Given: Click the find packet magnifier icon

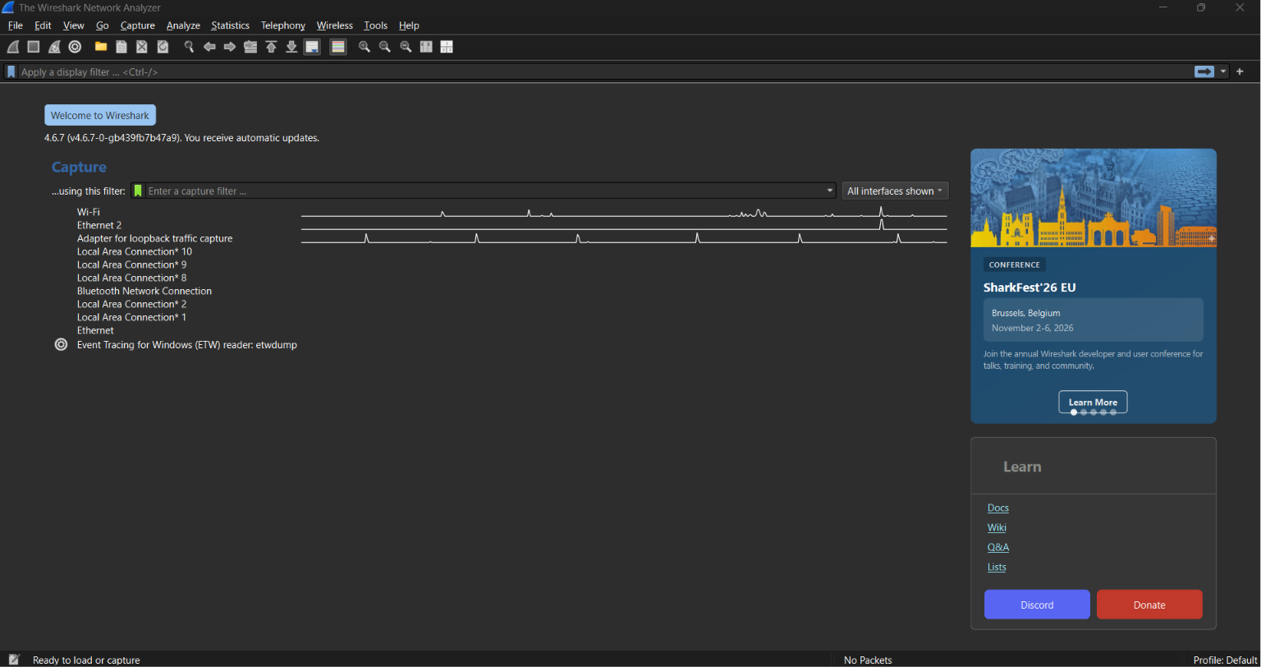Looking at the screenshot, I should [189, 47].
